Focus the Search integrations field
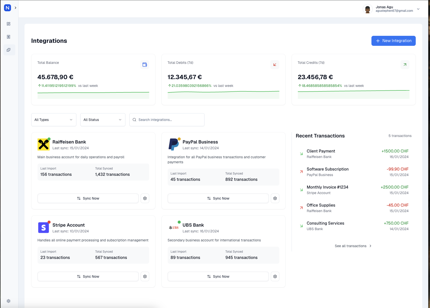This screenshot has height=308, width=430. (167, 120)
